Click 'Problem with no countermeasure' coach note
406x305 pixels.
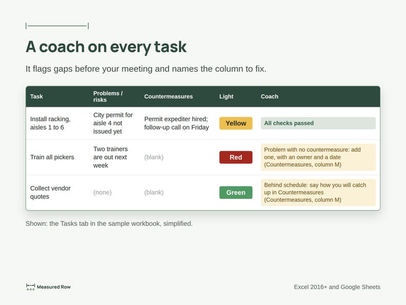[318, 157]
